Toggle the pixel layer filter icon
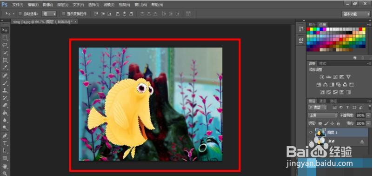Viewport: 373px width, 176px height. 334,108
